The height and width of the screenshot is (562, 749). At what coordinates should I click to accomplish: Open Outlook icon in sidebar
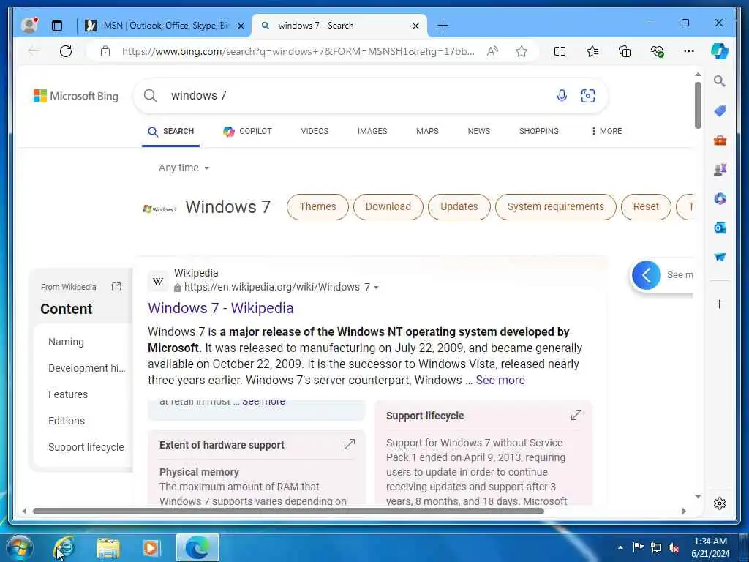(x=720, y=228)
